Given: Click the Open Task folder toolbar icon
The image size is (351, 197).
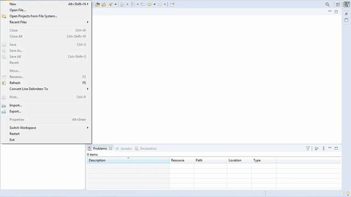Looking at the screenshot, I should 104,4.
